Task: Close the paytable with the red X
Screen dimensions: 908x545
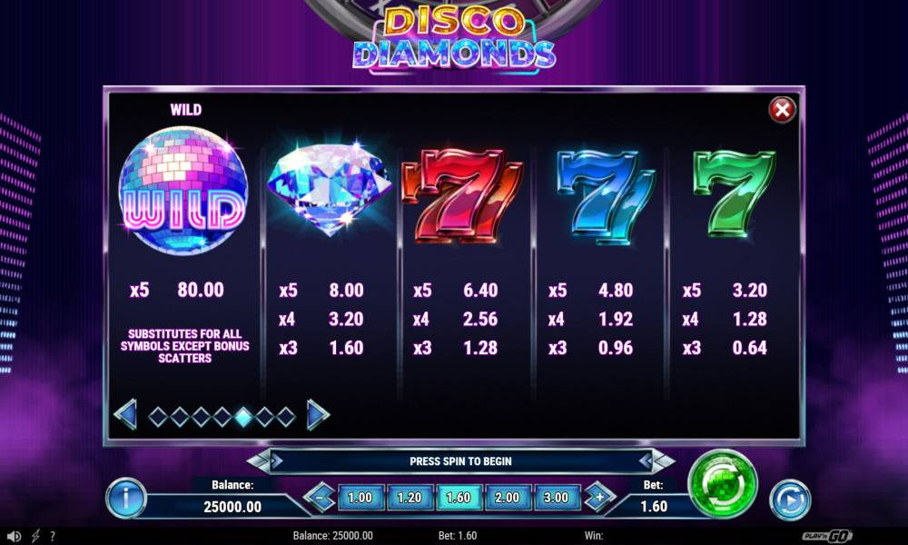Action: (782, 110)
